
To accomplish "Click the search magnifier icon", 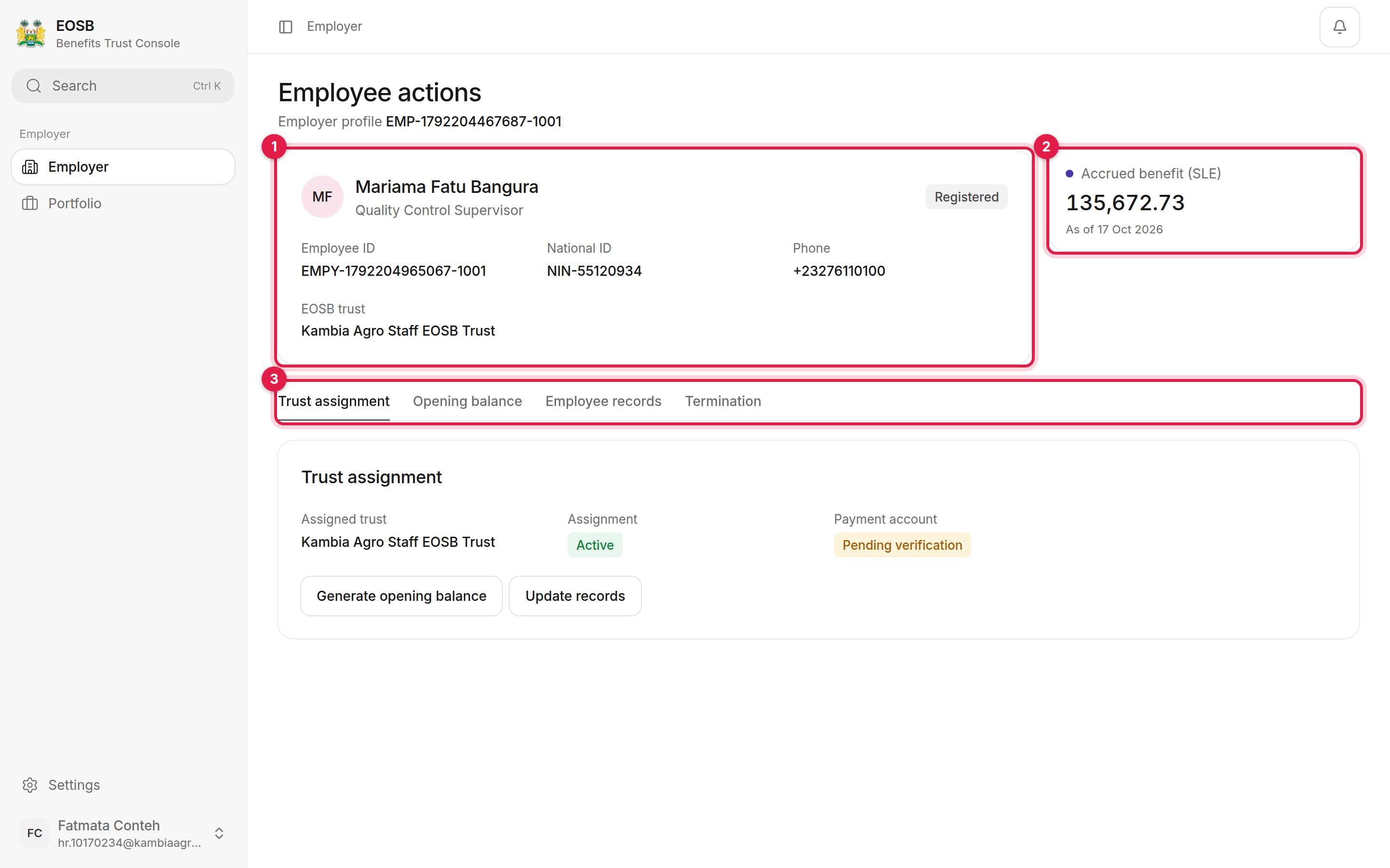I will [34, 86].
